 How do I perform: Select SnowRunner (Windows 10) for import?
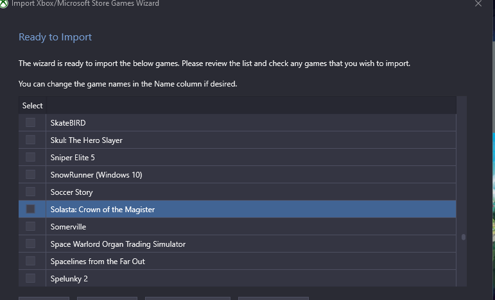(30, 174)
